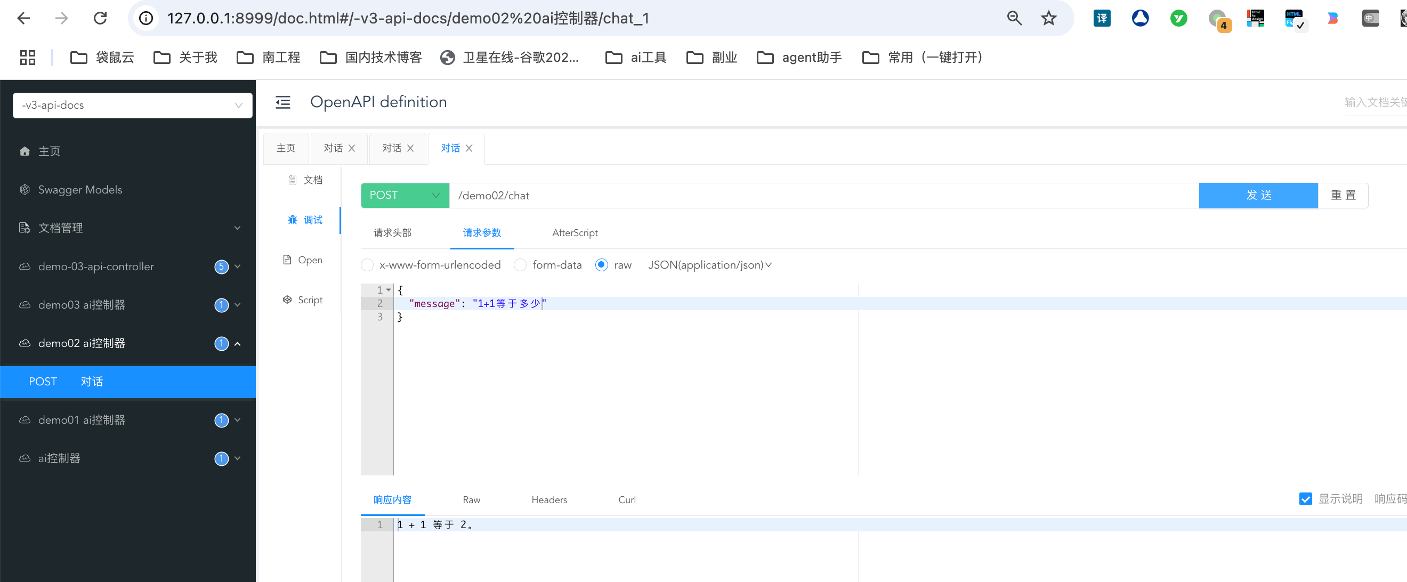Click the sidebar collapse menu icon

point(282,102)
